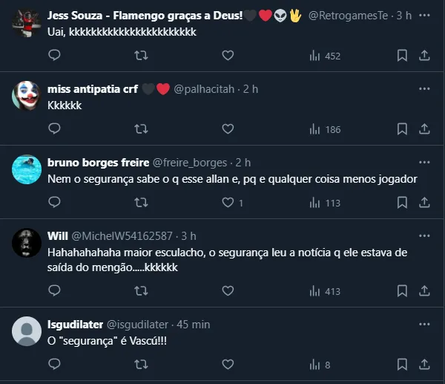Like bruno borges freire's tweet

tap(228, 203)
